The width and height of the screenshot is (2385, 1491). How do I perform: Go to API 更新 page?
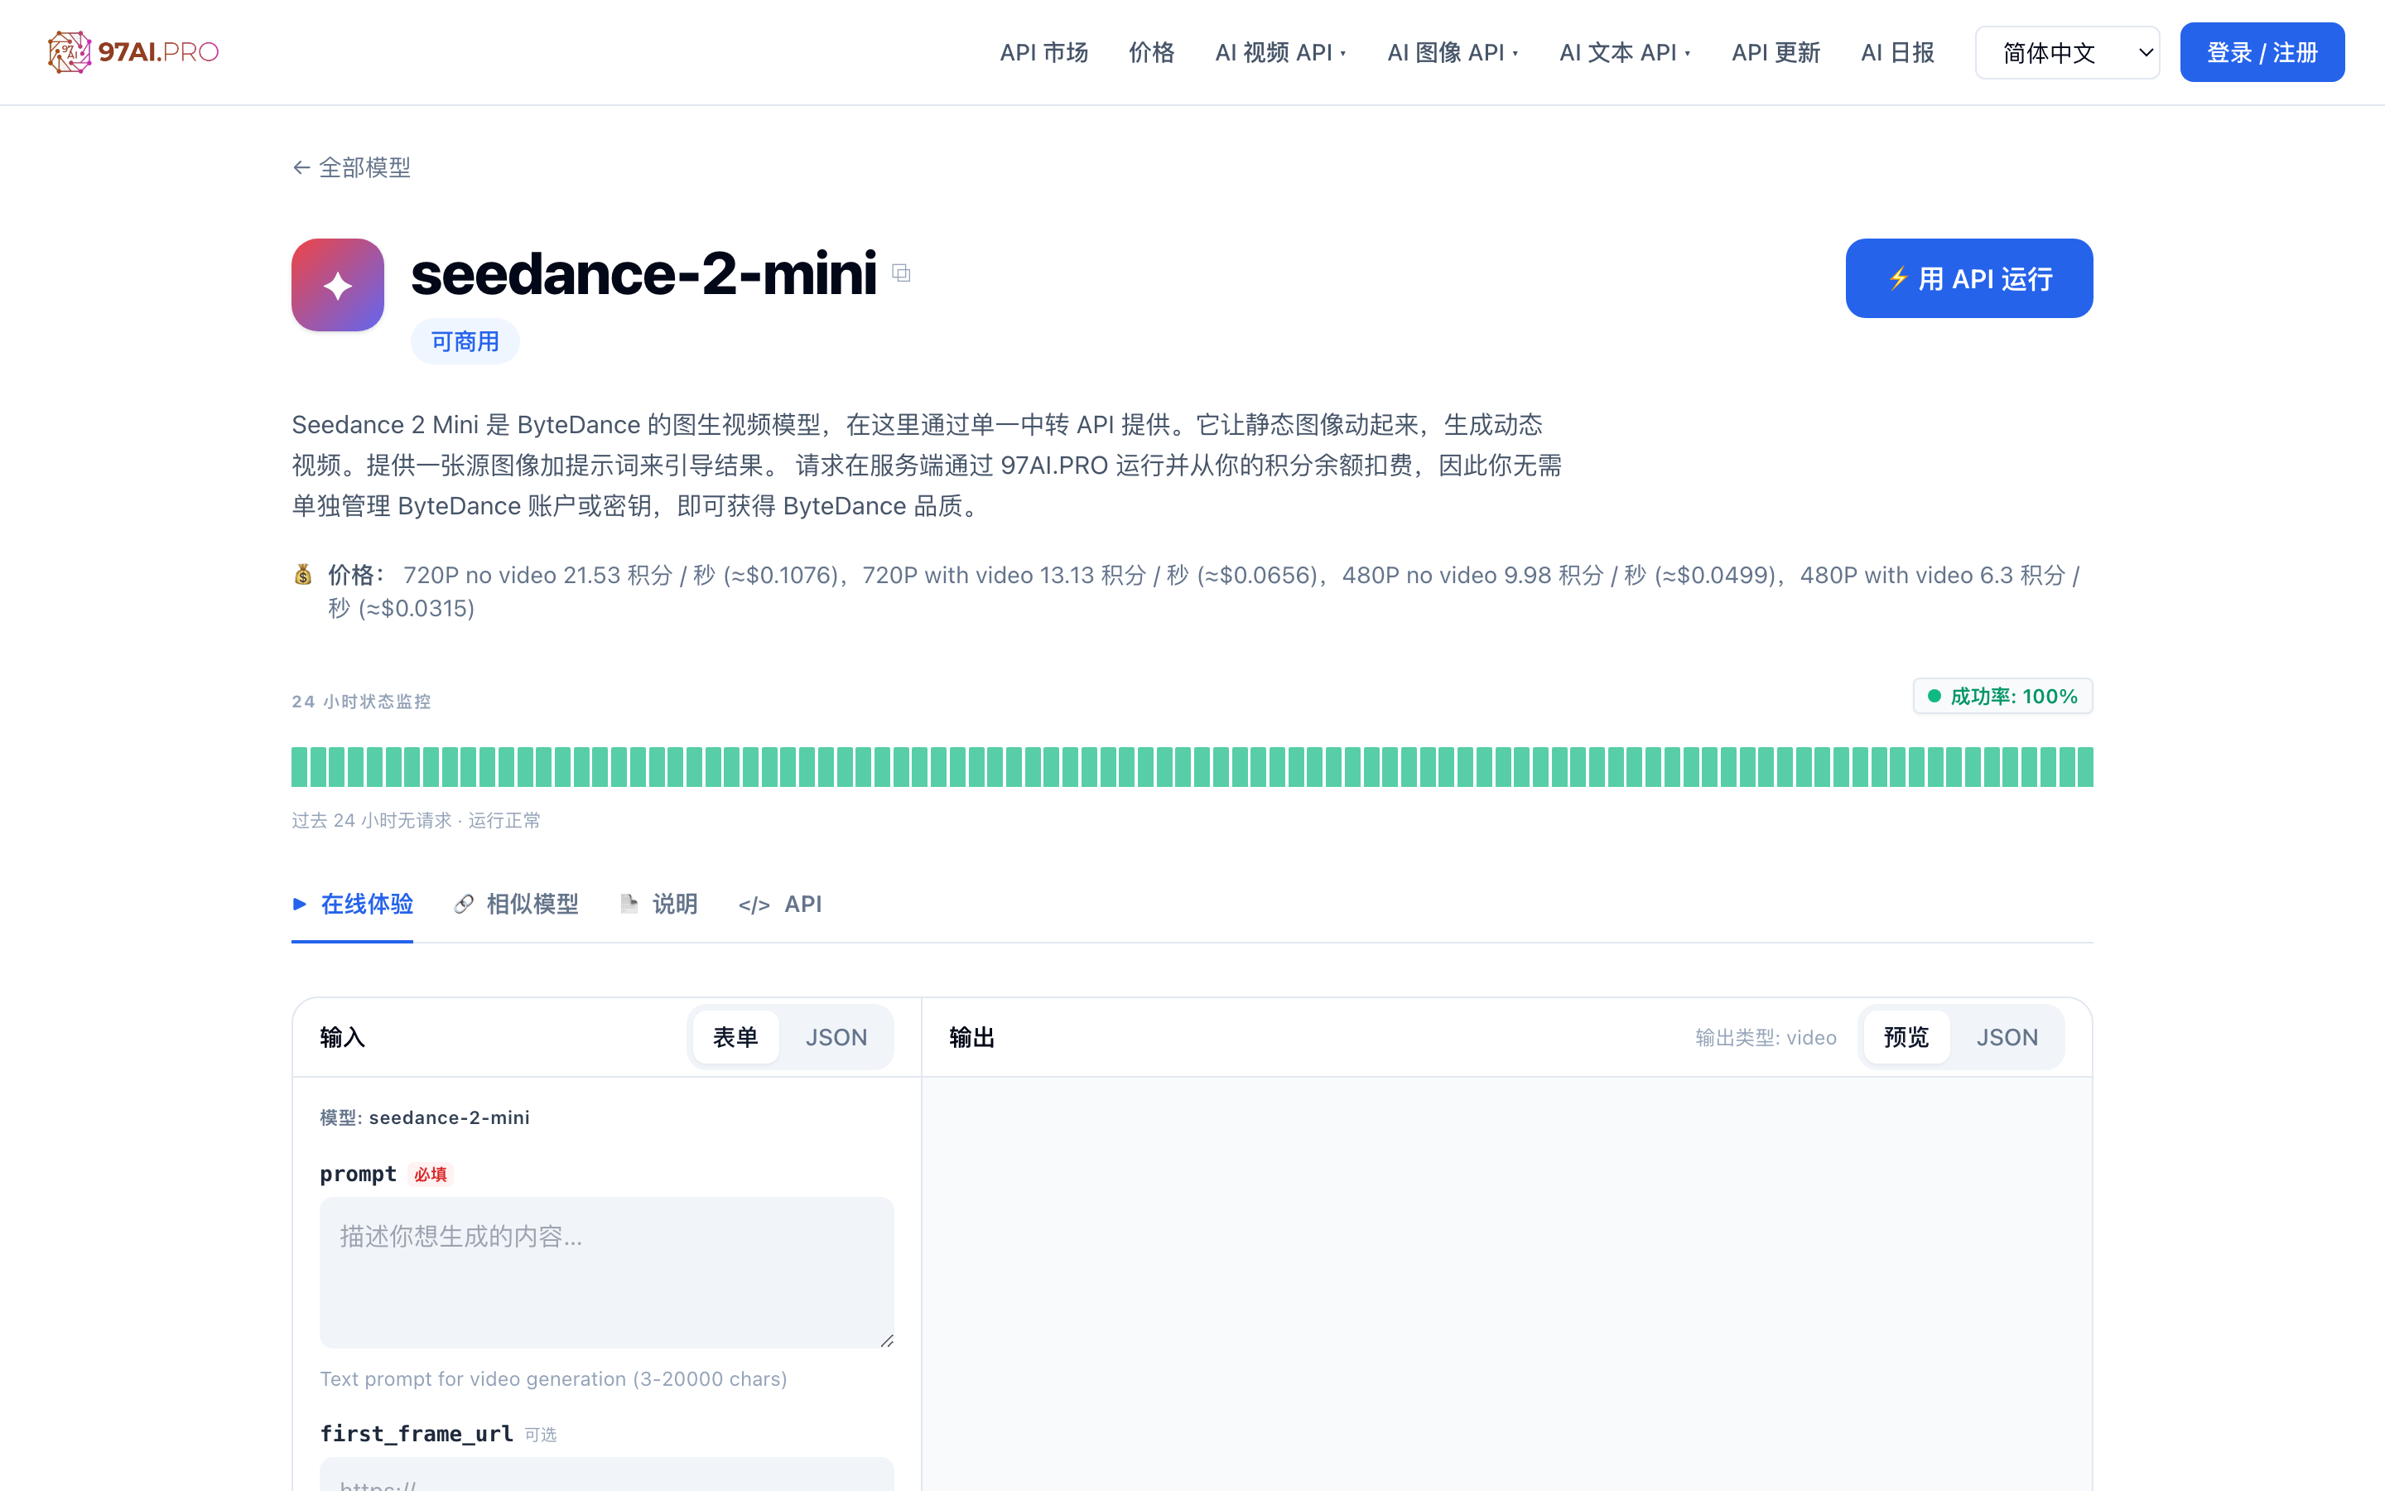(x=1775, y=52)
